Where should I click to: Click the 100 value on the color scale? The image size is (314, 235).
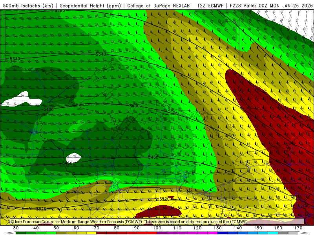click(x=157, y=228)
